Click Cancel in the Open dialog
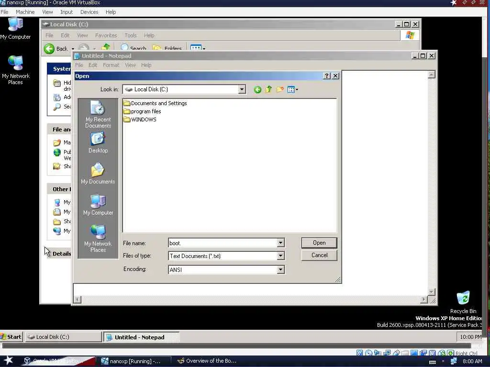The width and height of the screenshot is (490, 367). click(x=319, y=255)
